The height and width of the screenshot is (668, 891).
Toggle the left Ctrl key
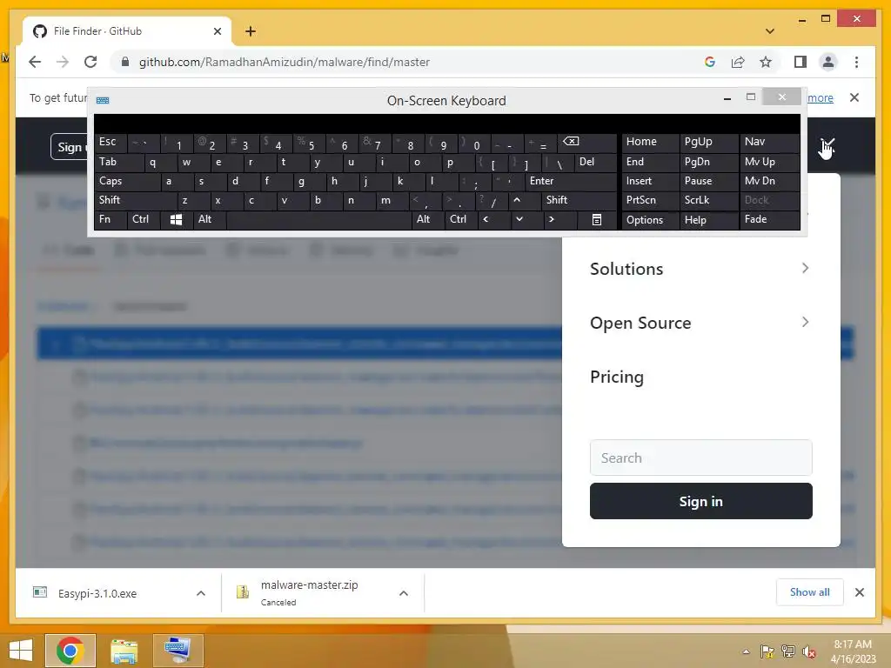click(144, 220)
